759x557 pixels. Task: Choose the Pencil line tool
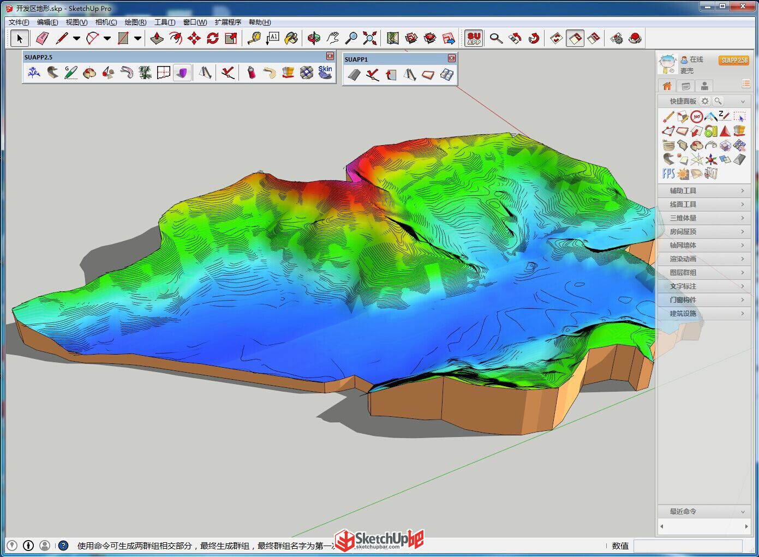[62, 38]
